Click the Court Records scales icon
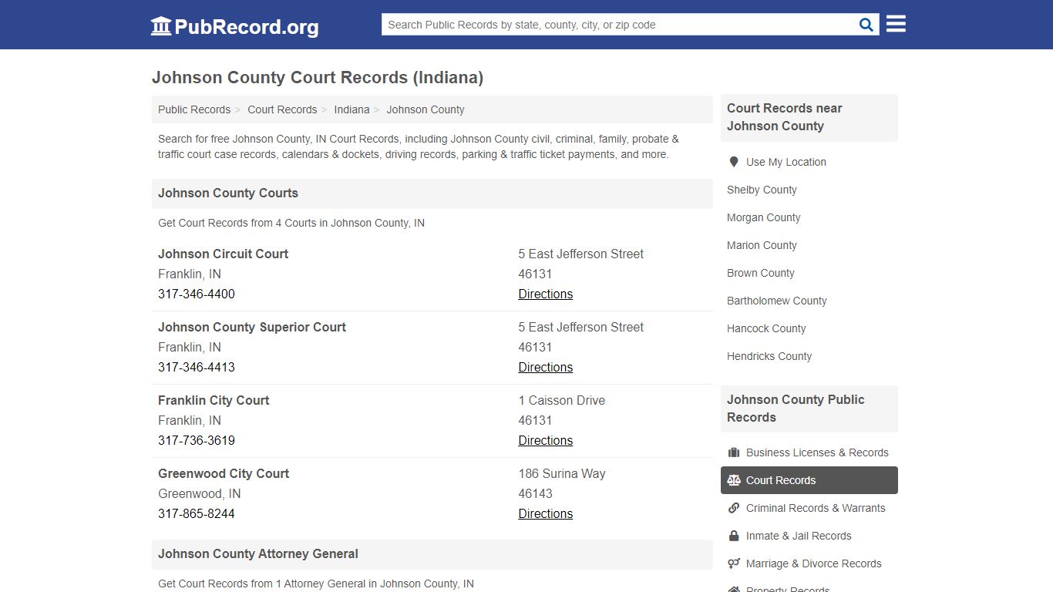 734,480
